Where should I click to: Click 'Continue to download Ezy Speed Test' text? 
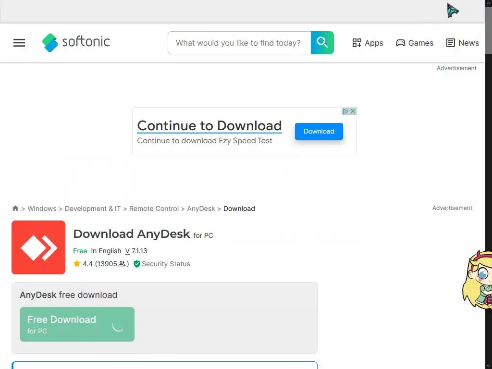coord(205,141)
